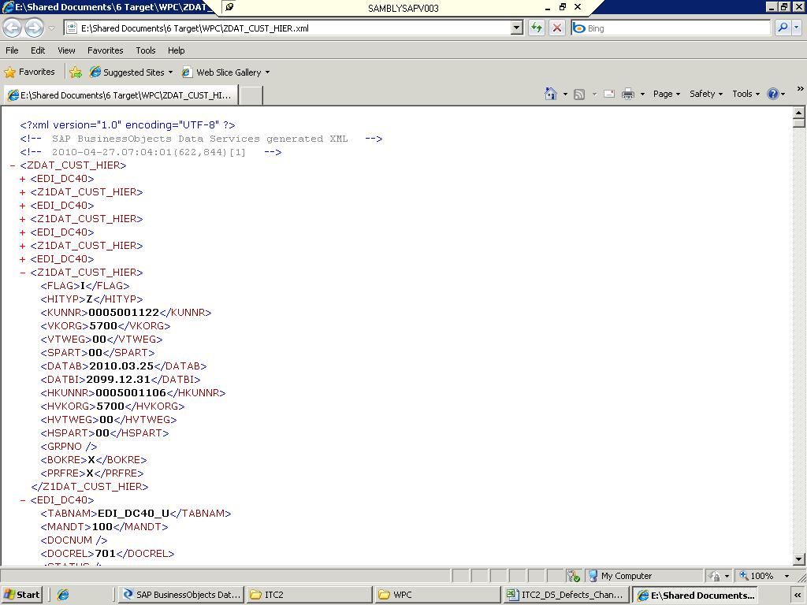This screenshot has height=605, width=807.
Task: Click the address bar with ZDAT_CUST_HIER.xml path
Action: (287, 28)
